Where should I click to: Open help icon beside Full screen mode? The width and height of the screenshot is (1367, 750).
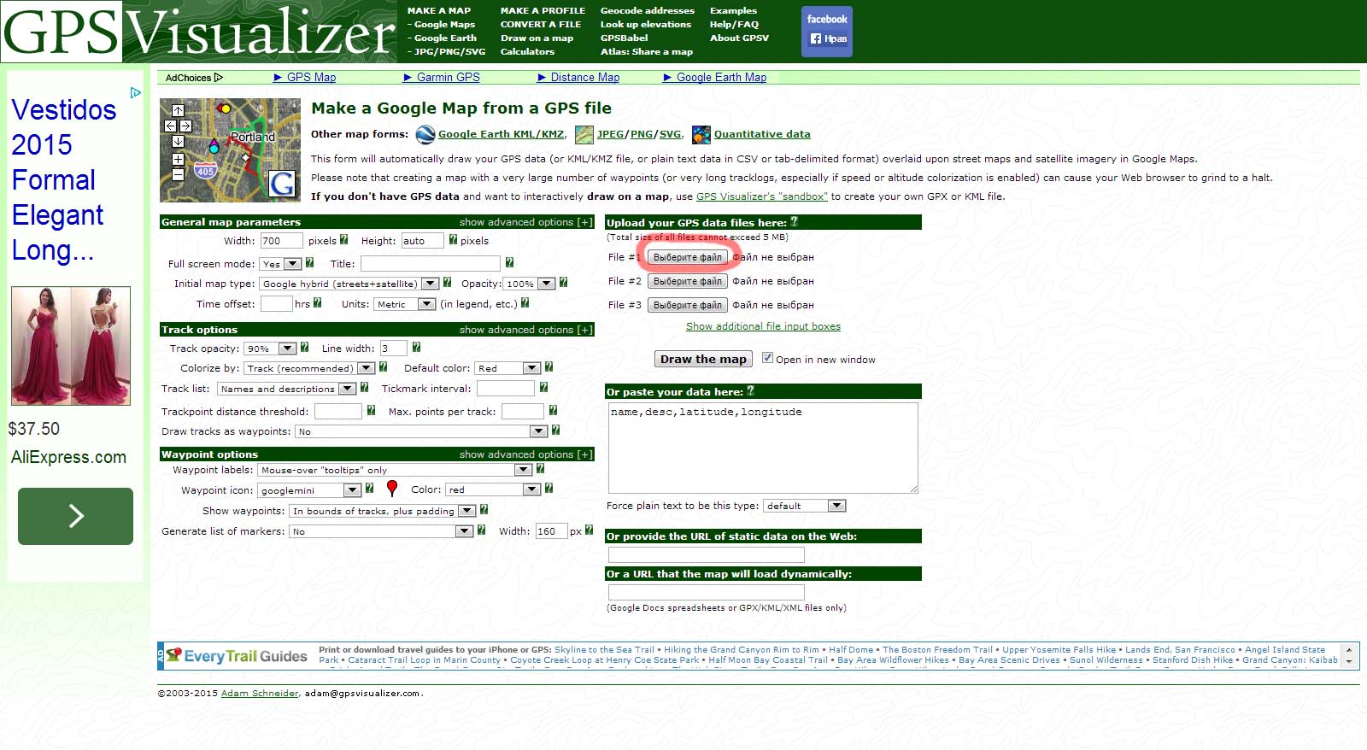pyautogui.click(x=309, y=263)
